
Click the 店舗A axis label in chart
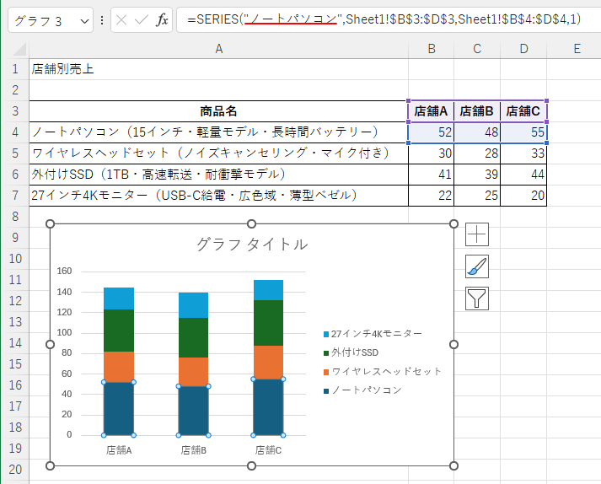click(119, 450)
